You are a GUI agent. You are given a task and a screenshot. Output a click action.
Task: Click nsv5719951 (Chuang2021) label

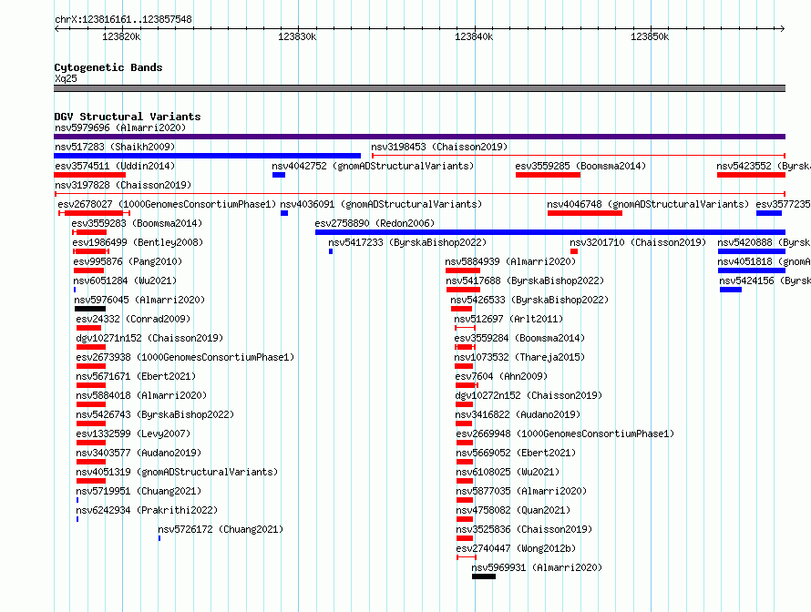pyautogui.click(x=139, y=491)
